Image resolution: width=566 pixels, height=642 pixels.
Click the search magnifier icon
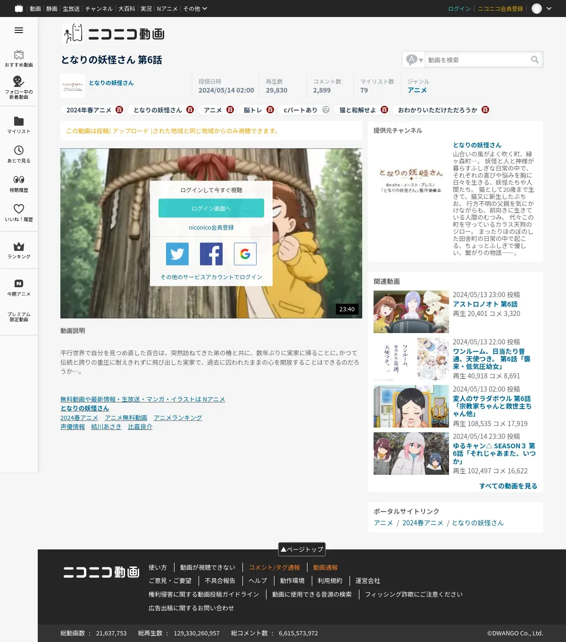pyautogui.click(x=534, y=60)
